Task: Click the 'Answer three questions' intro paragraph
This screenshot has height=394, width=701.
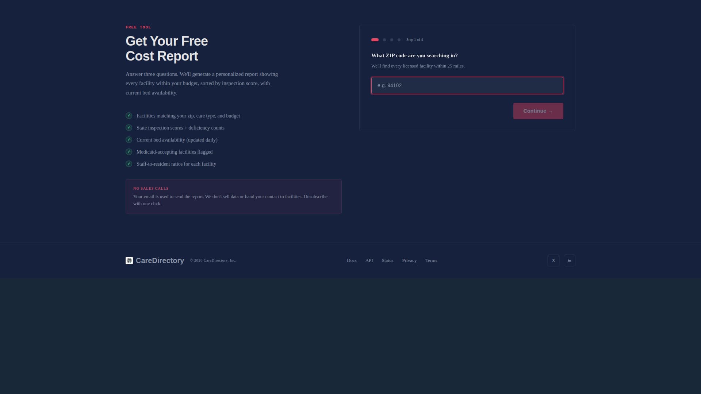Action: coord(202,83)
